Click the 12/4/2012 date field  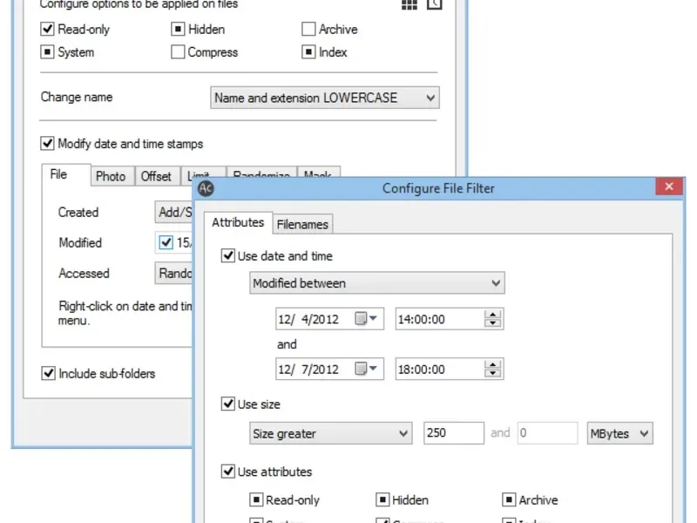(329, 318)
